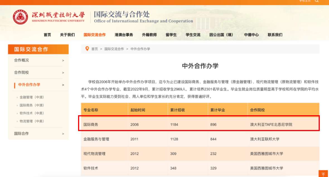Click the Shenzhen Polytechnic University logo emblem
Viewport: 329px width, 177px height.
[20, 17]
